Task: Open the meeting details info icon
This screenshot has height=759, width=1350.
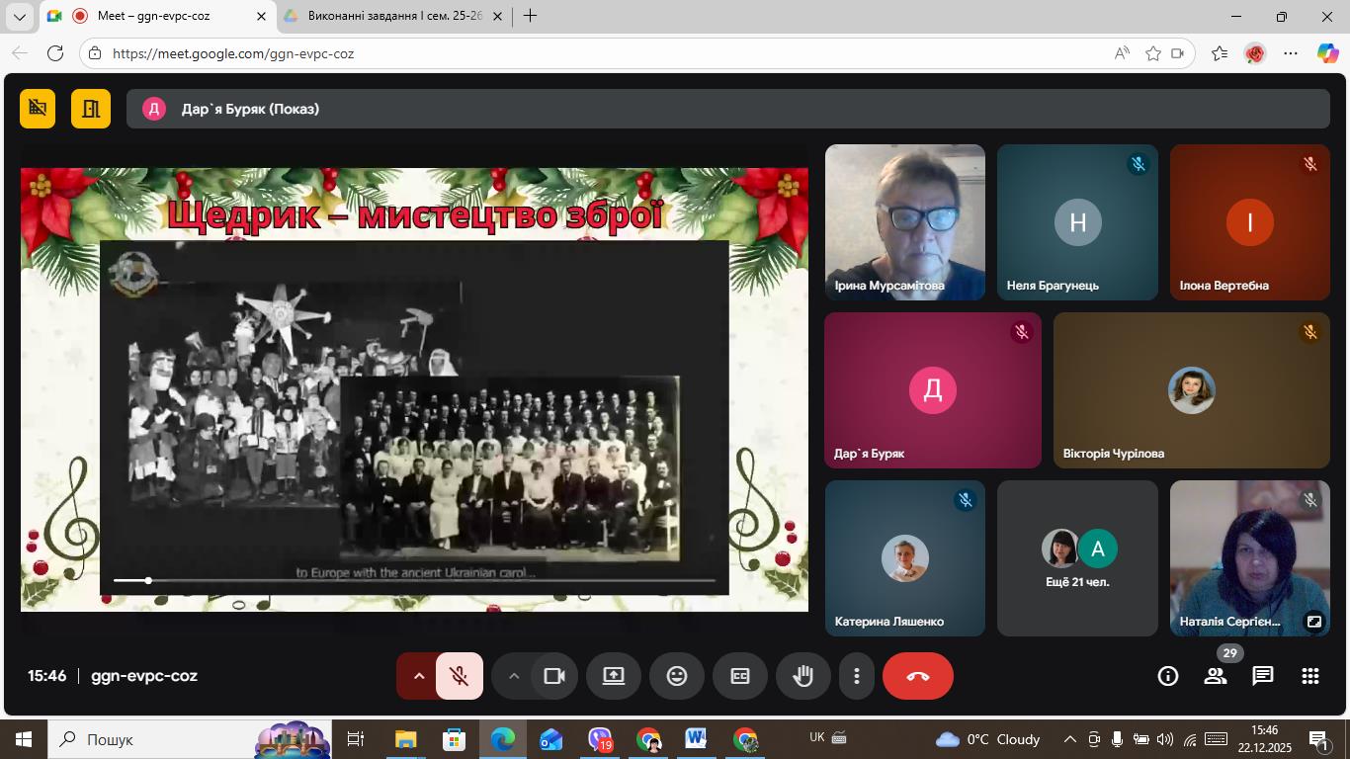Action: [x=1168, y=676]
